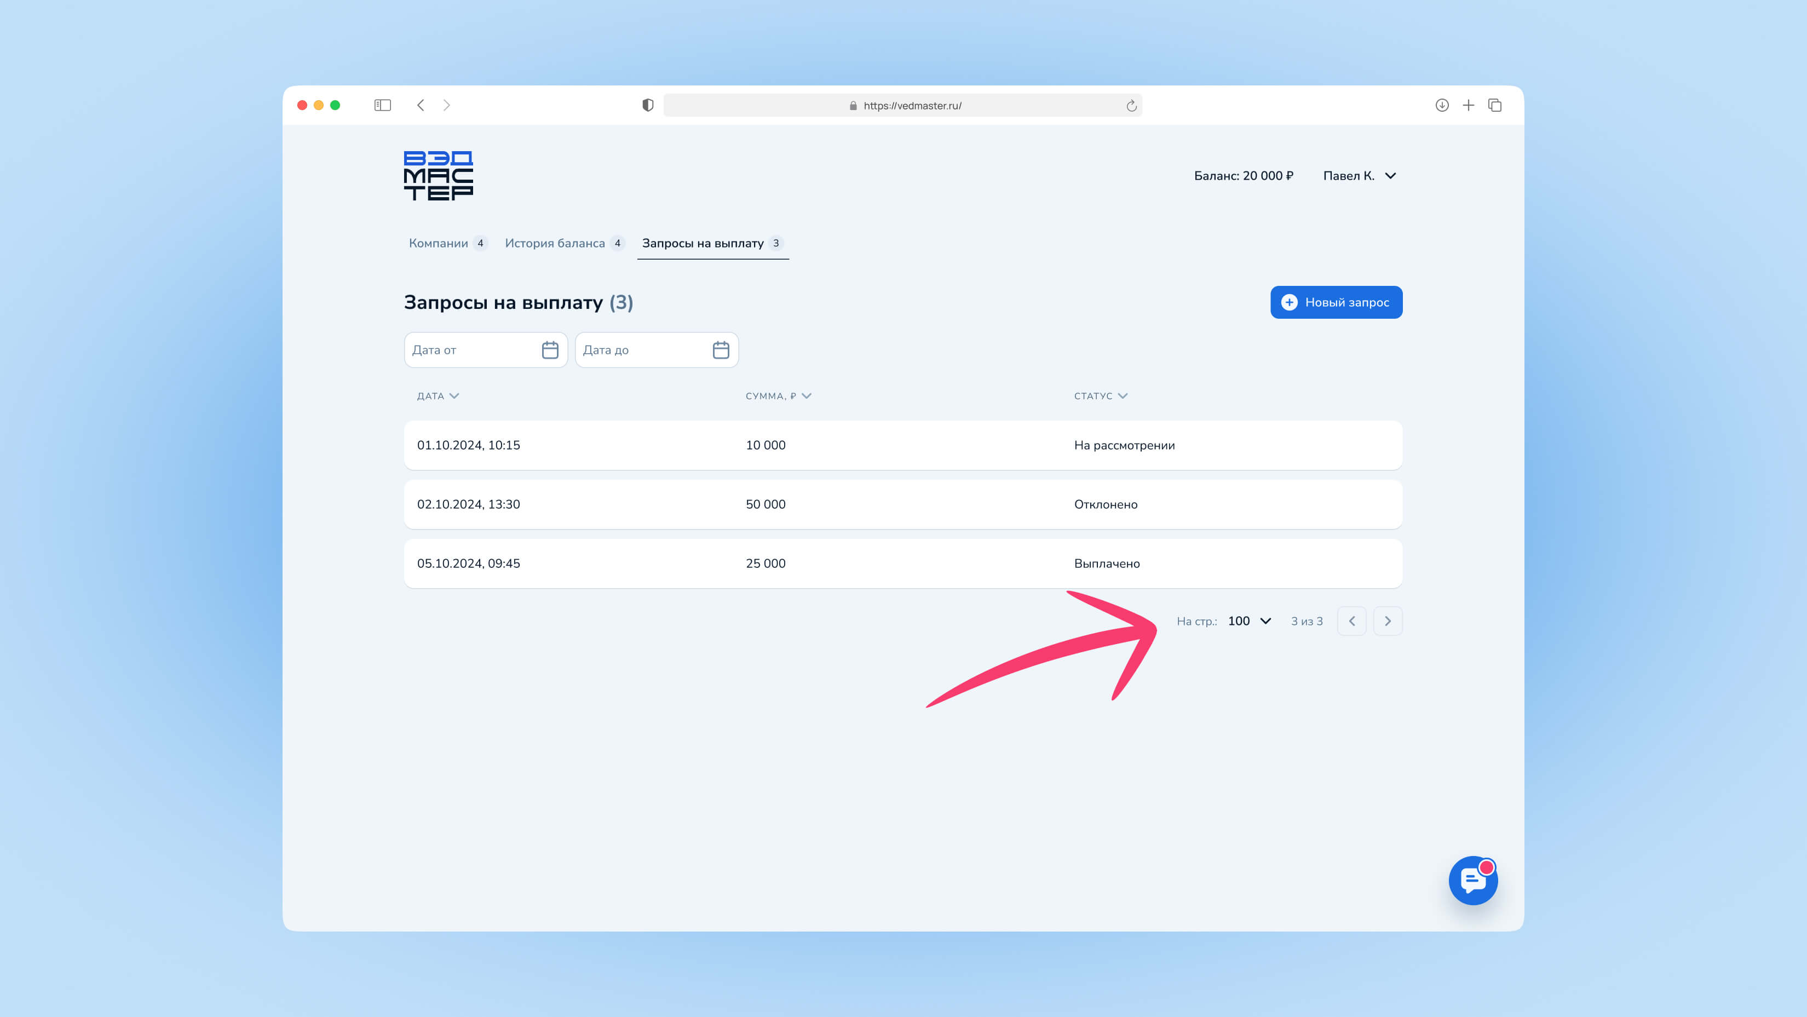
Task: Click calendar icon in Дата от field
Action: (x=550, y=350)
